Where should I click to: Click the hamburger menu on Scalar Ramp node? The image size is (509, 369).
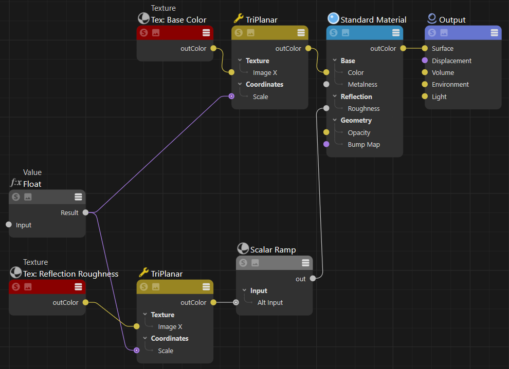(306, 263)
